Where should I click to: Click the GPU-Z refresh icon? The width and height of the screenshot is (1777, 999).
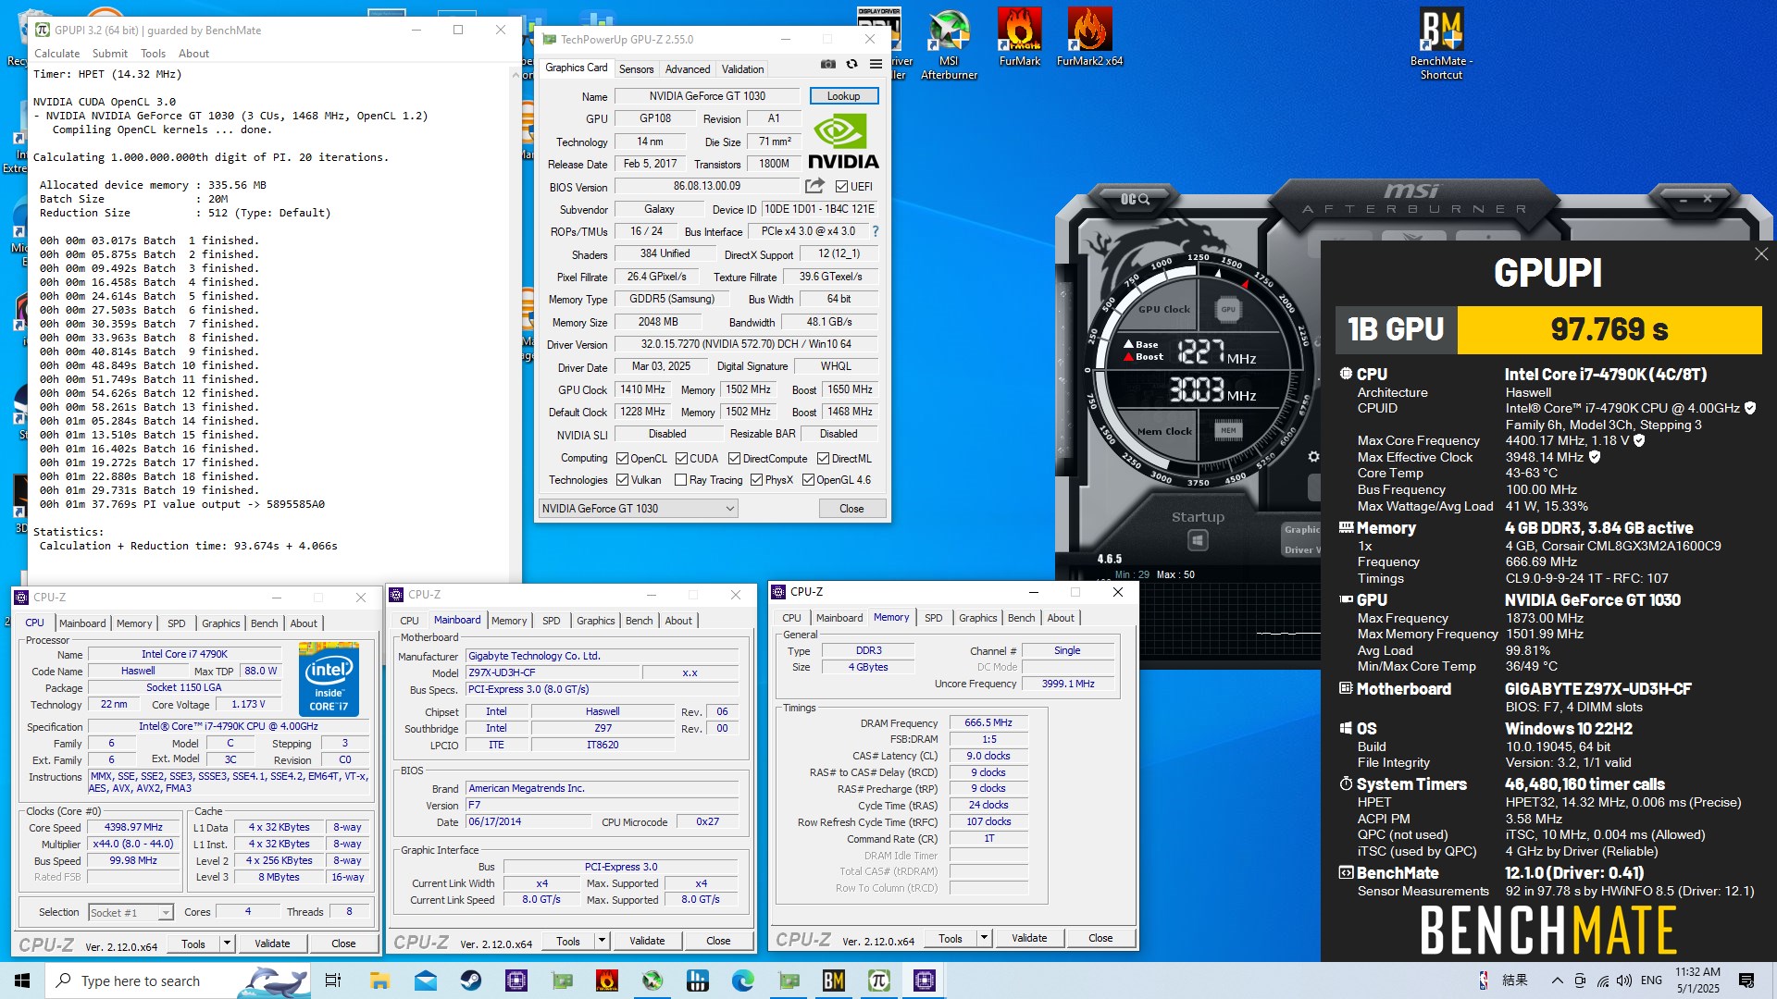click(x=851, y=64)
